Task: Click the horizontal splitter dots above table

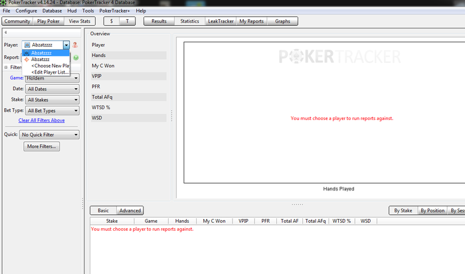Action: click(x=297, y=204)
